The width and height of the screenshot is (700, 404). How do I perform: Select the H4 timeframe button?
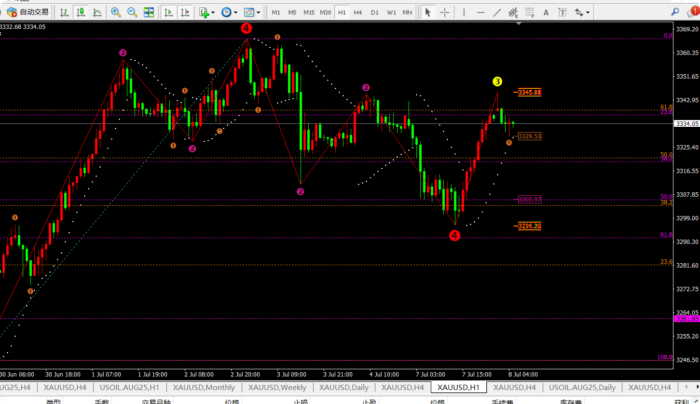(x=358, y=13)
